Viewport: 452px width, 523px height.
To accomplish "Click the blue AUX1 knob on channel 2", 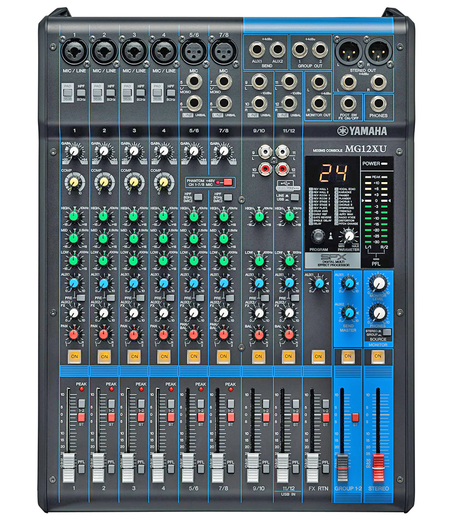I will click(x=104, y=284).
